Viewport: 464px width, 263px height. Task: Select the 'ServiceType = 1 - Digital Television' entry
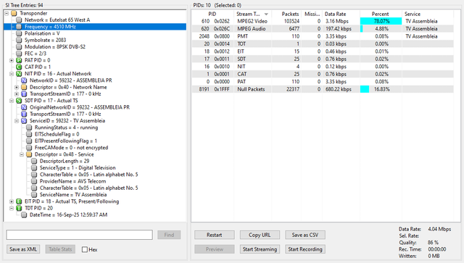click(78, 168)
